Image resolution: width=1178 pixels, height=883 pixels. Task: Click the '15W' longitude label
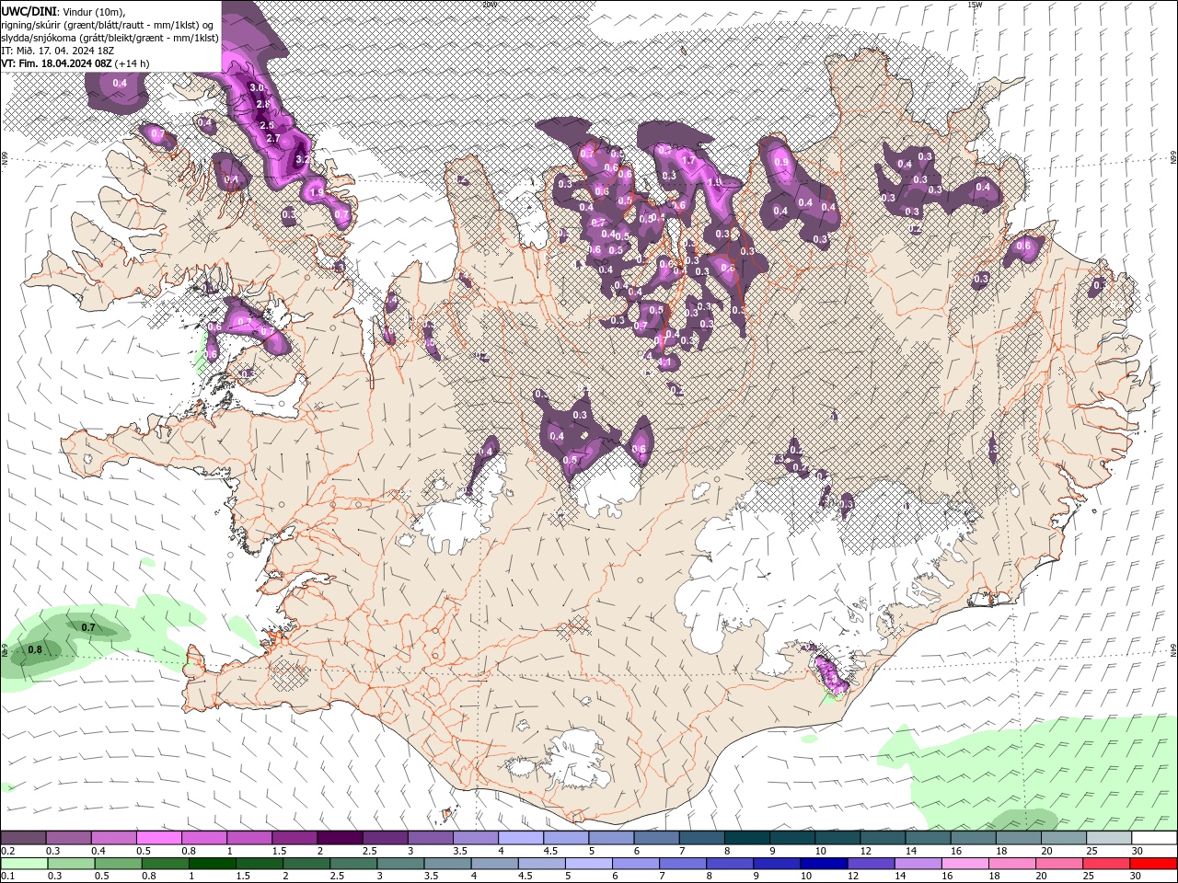tap(975, 5)
